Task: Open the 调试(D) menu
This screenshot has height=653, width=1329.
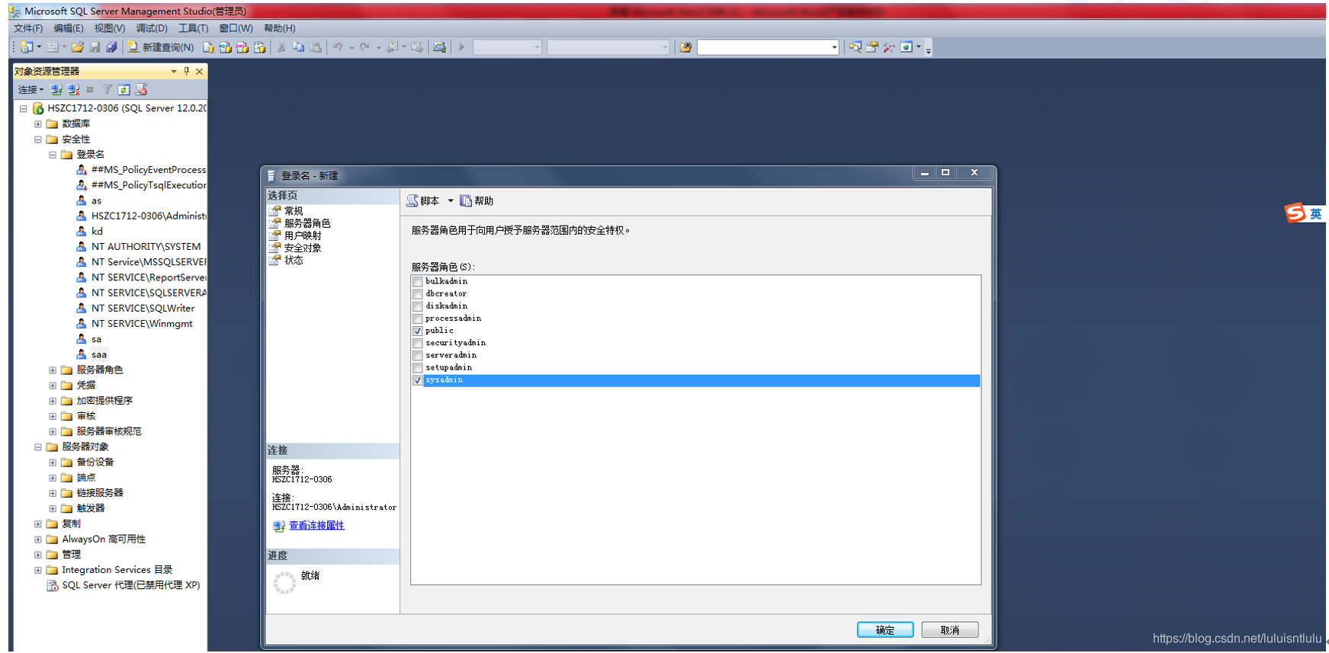Action: click(152, 28)
